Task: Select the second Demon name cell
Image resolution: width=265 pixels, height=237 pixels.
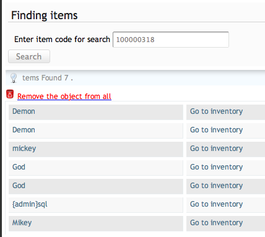Action: 96,131
